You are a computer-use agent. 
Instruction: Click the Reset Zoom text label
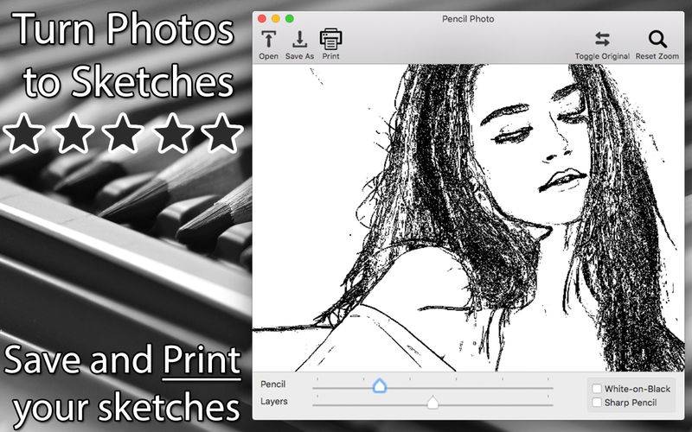coord(657,56)
